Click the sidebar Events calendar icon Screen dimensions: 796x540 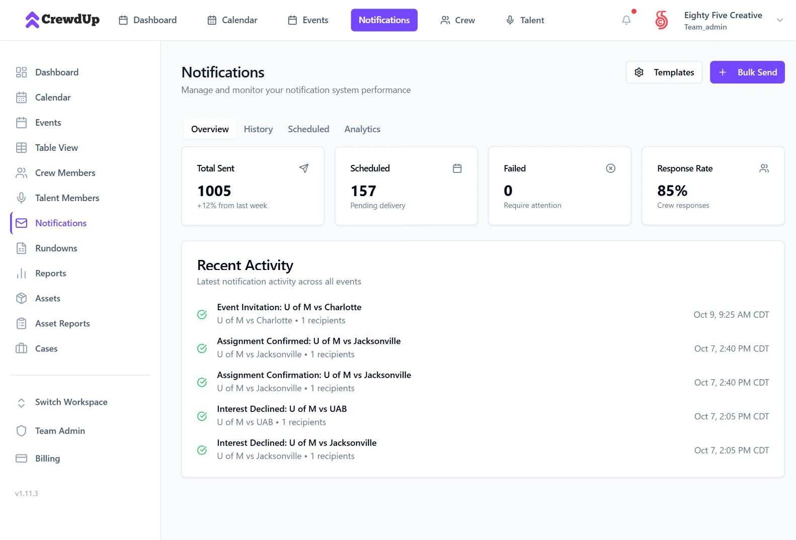point(21,123)
